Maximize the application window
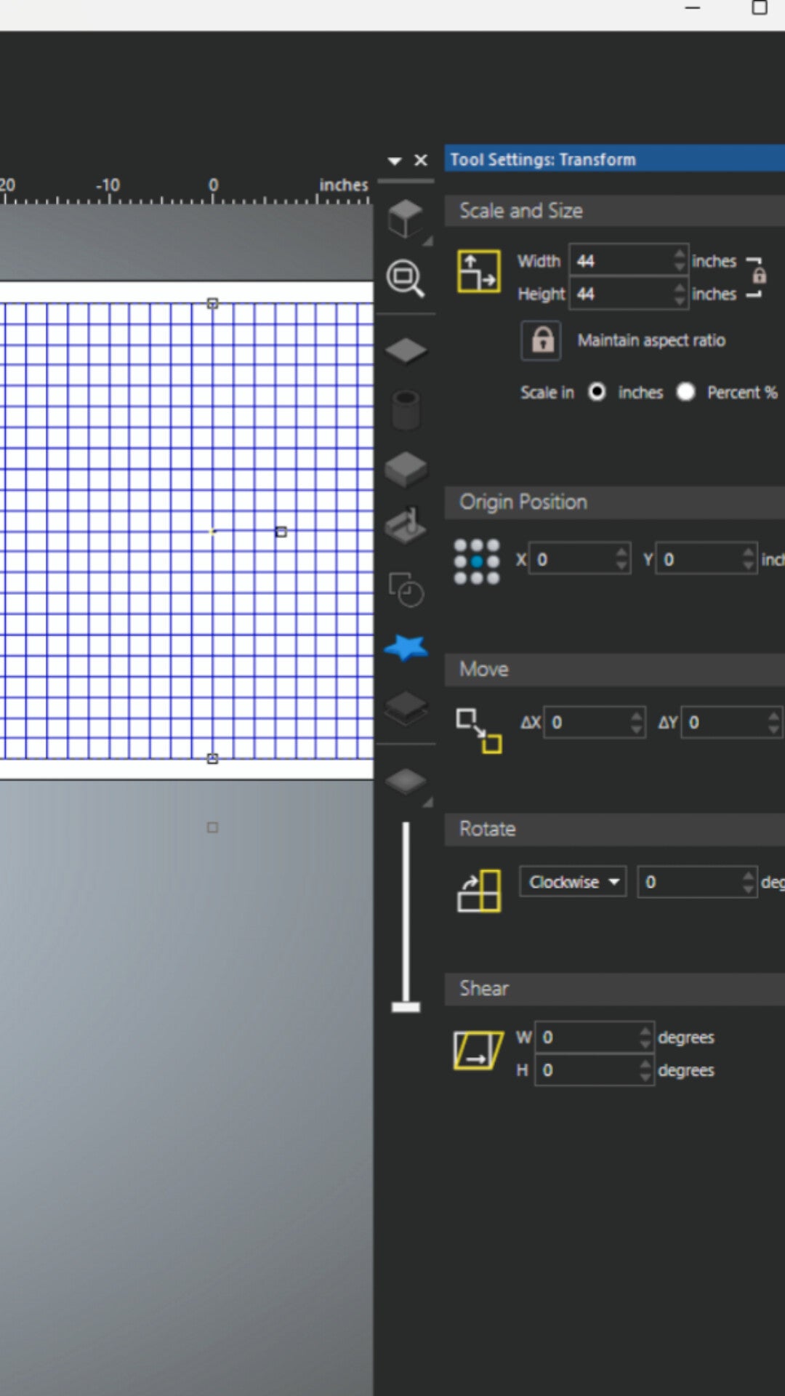 coord(759,8)
